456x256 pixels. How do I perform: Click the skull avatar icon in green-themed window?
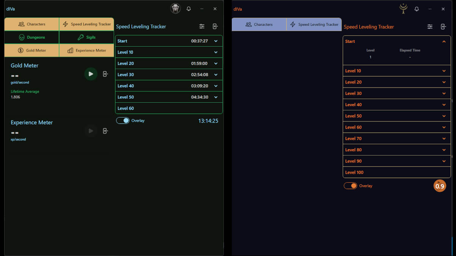tap(175, 9)
